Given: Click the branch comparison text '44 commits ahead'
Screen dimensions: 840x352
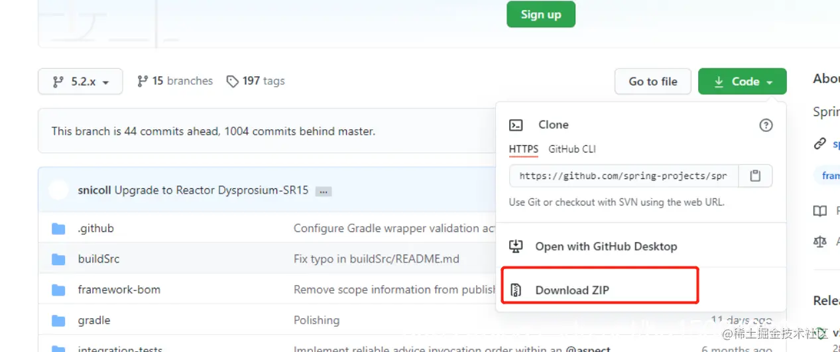Looking at the screenshot, I should coord(171,131).
